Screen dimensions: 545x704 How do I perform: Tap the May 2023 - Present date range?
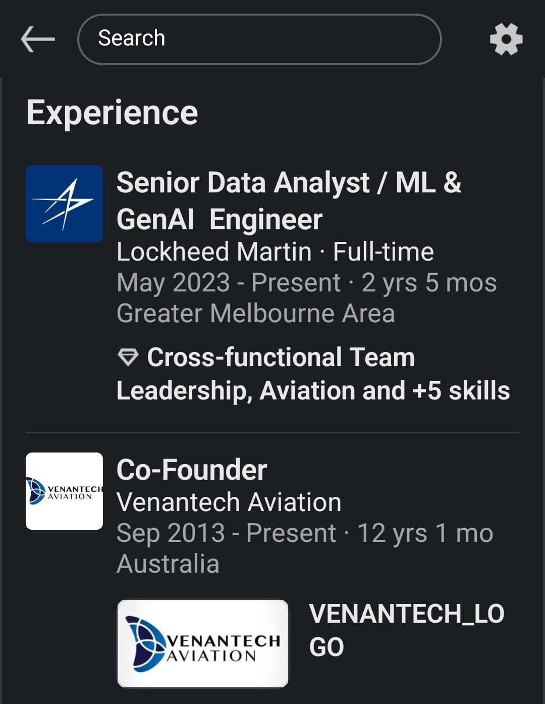(229, 282)
